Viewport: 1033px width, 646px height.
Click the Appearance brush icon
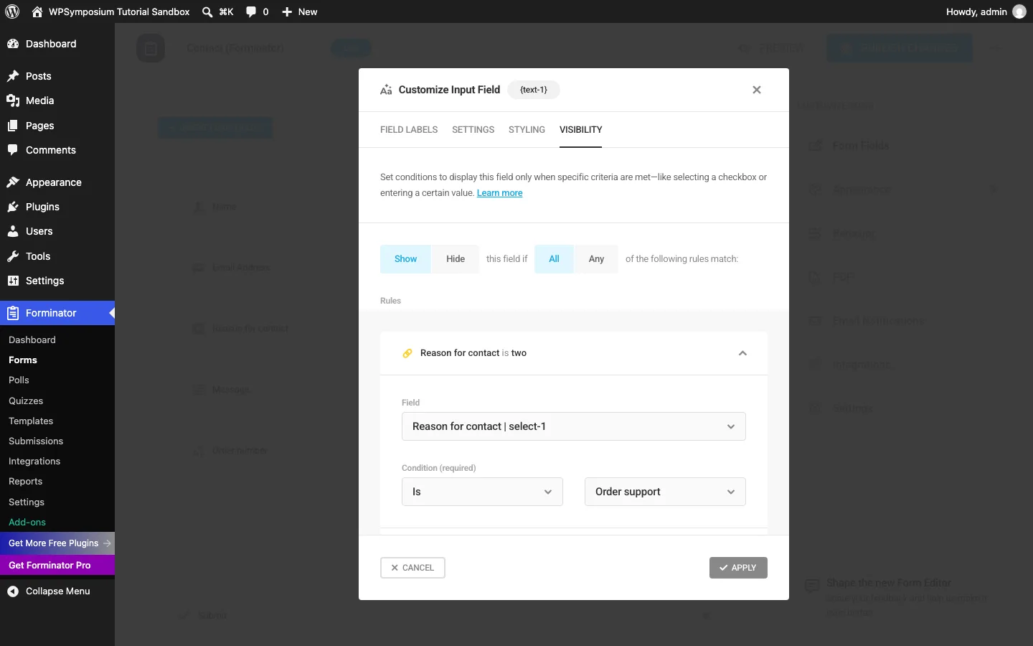coord(13,182)
